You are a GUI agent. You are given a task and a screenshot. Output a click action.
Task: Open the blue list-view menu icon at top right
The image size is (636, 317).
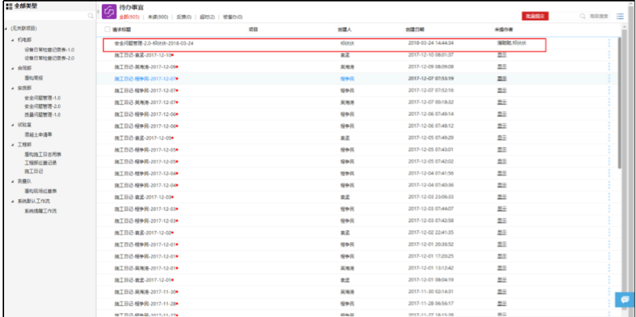coord(620,16)
